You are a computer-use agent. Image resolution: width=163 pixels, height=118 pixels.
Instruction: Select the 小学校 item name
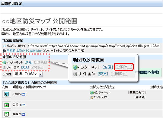(x=17, y=94)
